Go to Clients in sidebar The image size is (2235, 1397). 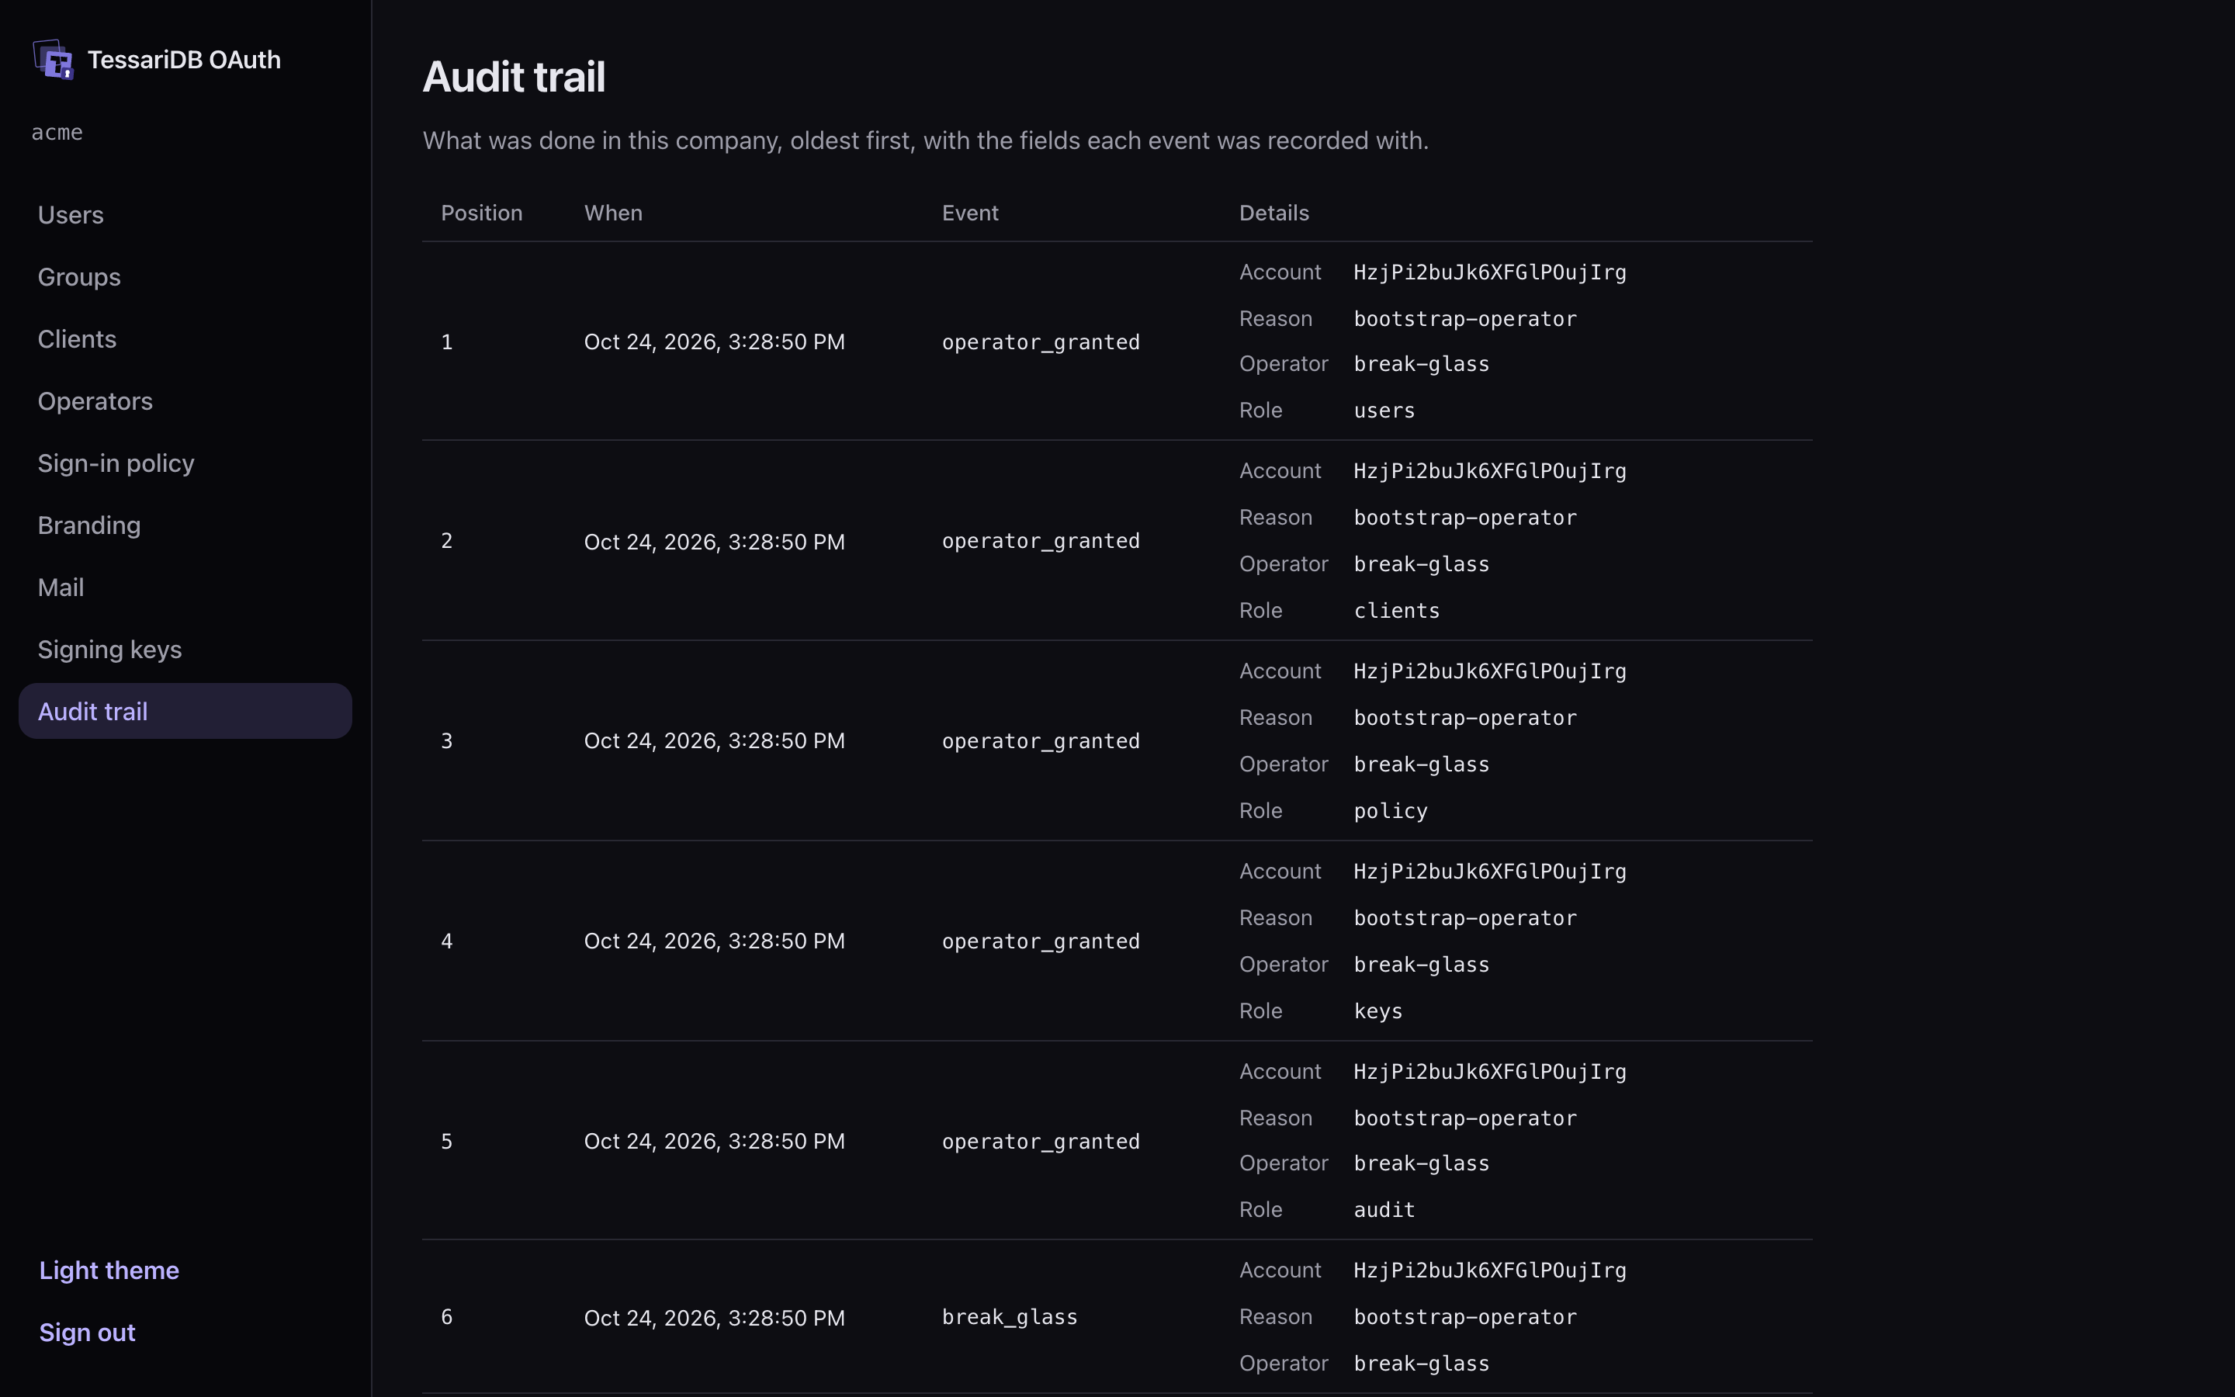[185, 339]
